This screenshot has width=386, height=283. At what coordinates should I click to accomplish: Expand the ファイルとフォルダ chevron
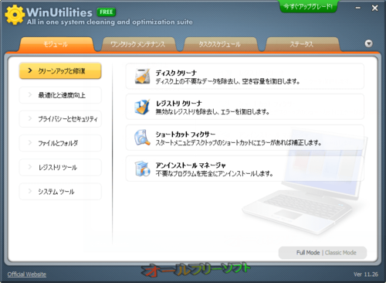(x=30, y=142)
